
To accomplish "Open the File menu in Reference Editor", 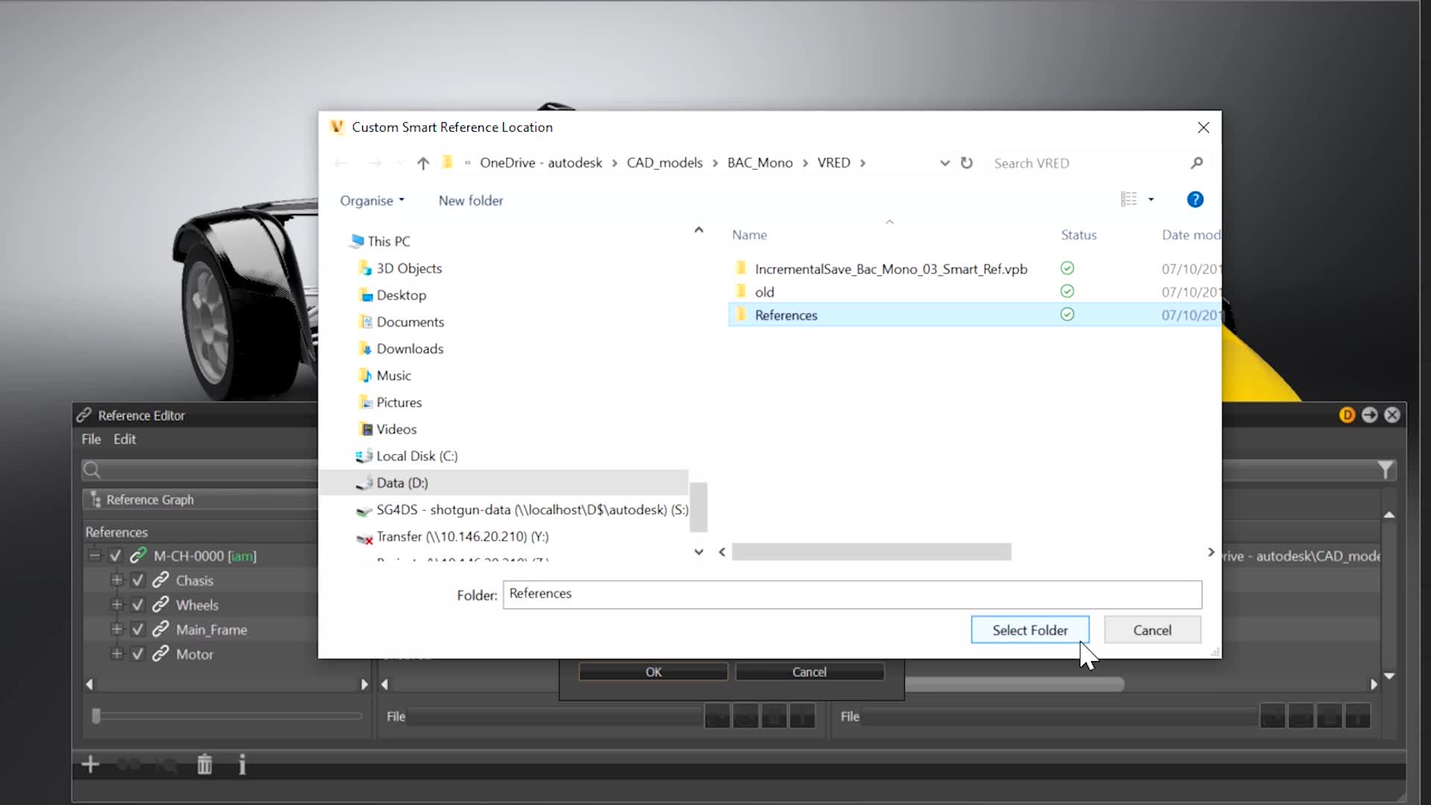I will [x=91, y=440].
